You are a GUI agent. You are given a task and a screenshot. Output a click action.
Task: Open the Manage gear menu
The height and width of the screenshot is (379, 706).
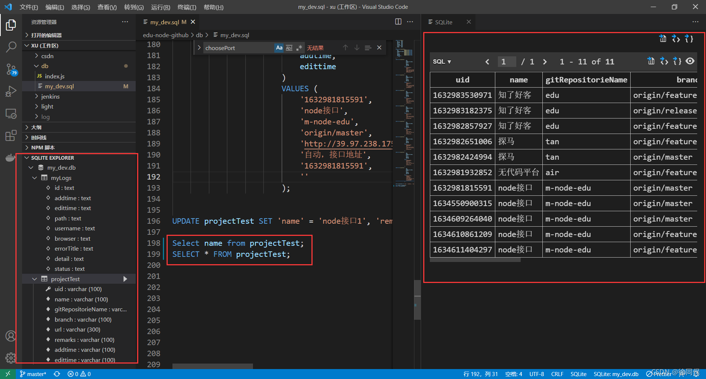11,358
